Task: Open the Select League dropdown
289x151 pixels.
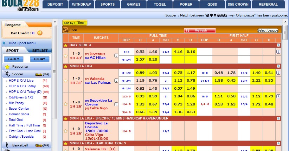Action: pos(268,30)
